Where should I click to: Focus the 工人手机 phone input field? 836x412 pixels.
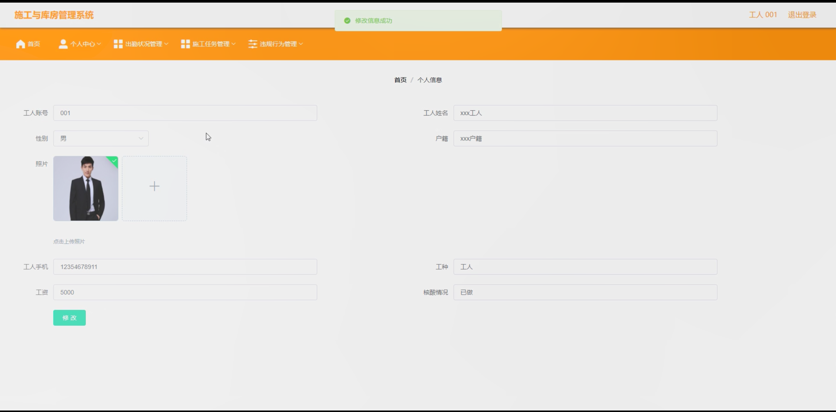(x=185, y=267)
